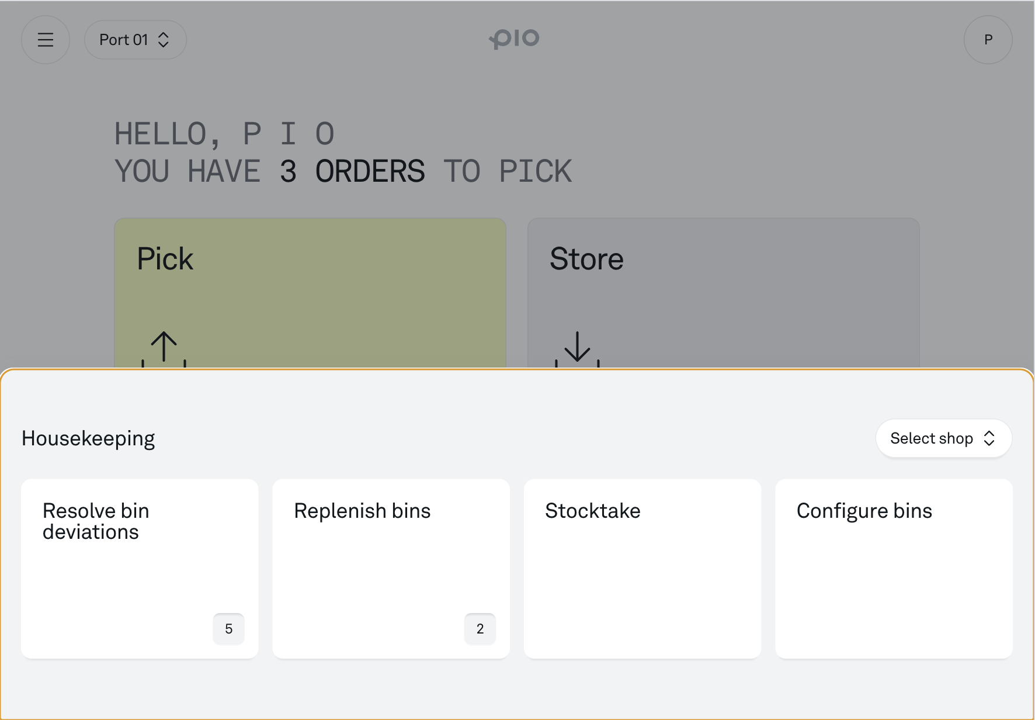The width and height of the screenshot is (1035, 720).
Task: Open the Configure bins card
Action: click(894, 569)
